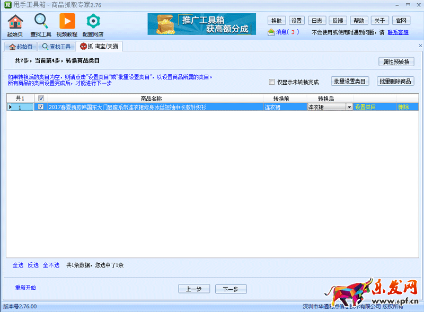424x312 pixels.
Task: Uncheck the checkbox for product row 1
Action: point(41,107)
